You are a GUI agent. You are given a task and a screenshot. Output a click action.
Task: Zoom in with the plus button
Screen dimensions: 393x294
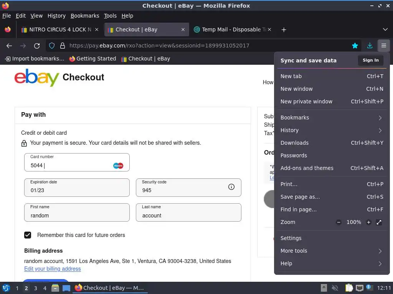coord(368,222)
